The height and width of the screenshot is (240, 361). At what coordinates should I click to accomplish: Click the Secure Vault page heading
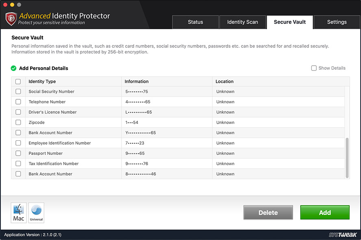[x=27, y=37]
